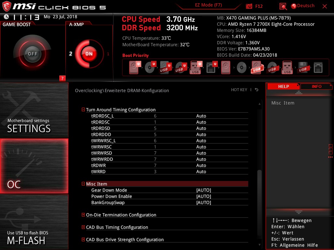Click help panel bottom collapse handle
Viewport: 334px width, 250px height.
point(299,212)
